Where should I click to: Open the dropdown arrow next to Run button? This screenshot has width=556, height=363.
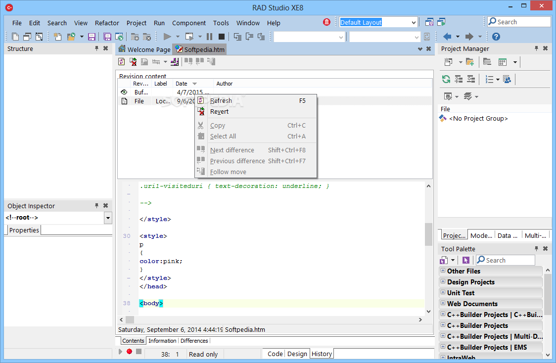178,37
